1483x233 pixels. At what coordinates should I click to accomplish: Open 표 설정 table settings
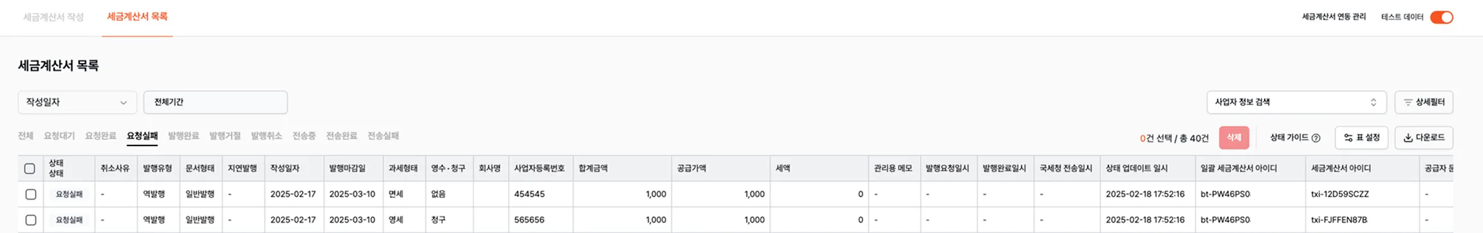(x=1361, y=138)
